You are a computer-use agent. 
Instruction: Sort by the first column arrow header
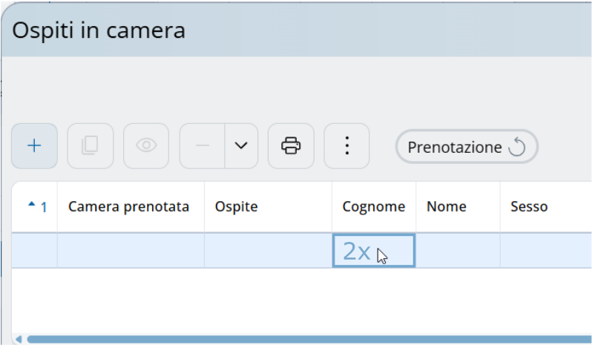click(35, 207)
